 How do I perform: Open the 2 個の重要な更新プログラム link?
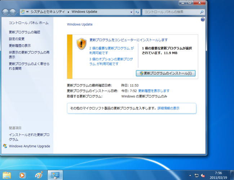tap(111, 50)
